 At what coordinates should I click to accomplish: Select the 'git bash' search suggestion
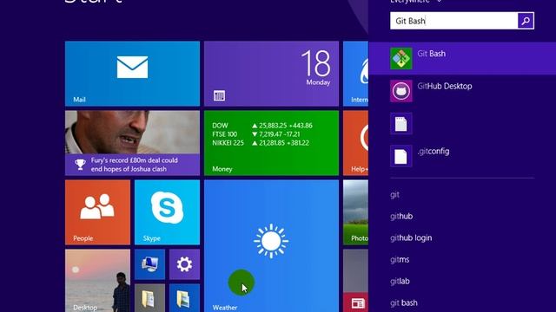(x=403, y=302)
